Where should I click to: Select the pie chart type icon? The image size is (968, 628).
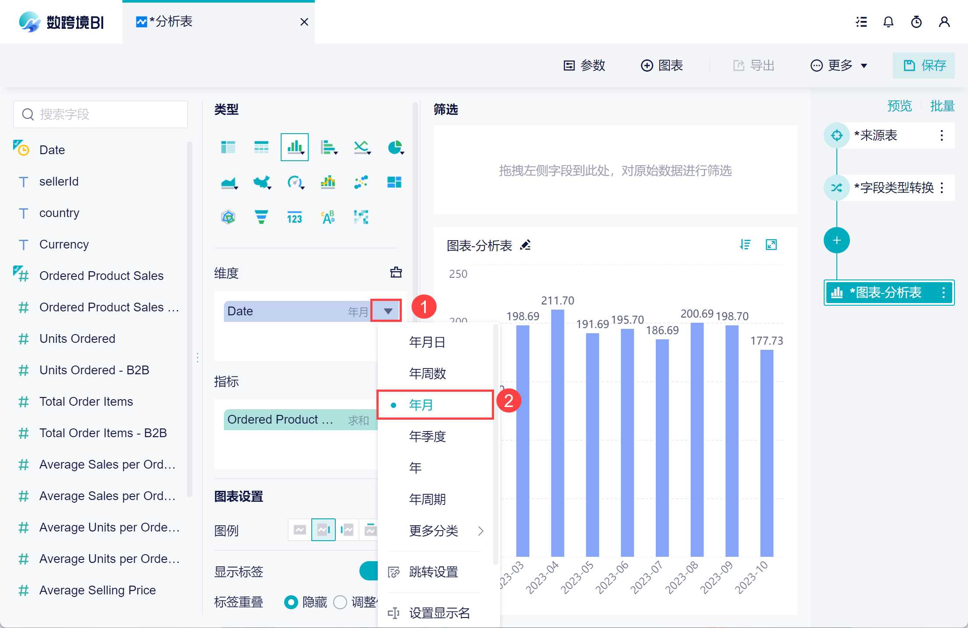tap(395, 148)
